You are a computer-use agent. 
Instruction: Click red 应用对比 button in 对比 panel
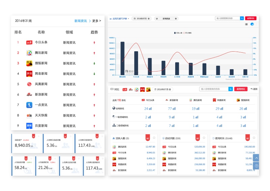241,89
